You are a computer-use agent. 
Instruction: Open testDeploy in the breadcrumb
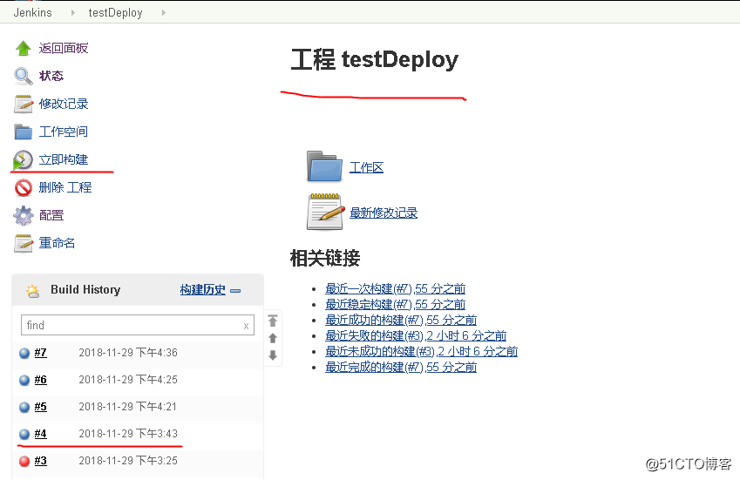point(116,13)
